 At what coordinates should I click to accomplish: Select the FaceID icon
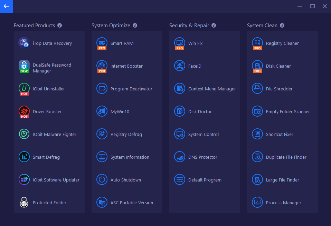pos(180,66)
